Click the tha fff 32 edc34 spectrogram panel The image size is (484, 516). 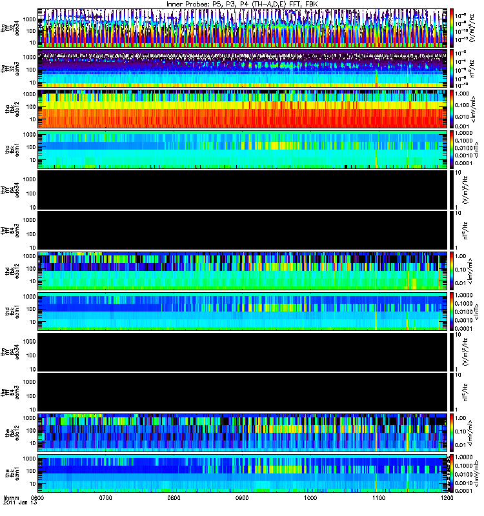pos(243,28)
